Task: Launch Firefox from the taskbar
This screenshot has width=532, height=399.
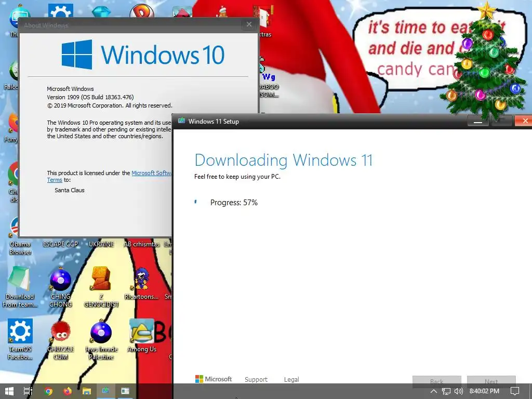Action: coord(68,391)
